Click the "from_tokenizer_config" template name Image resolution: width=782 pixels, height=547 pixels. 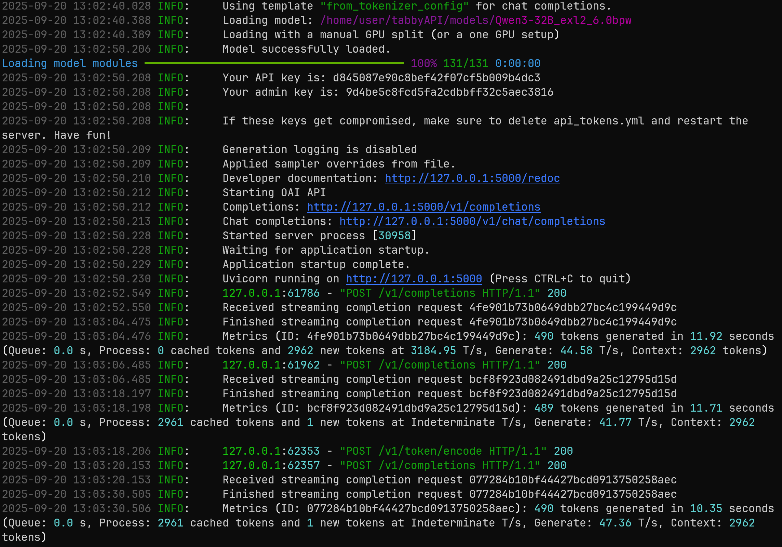394,6
